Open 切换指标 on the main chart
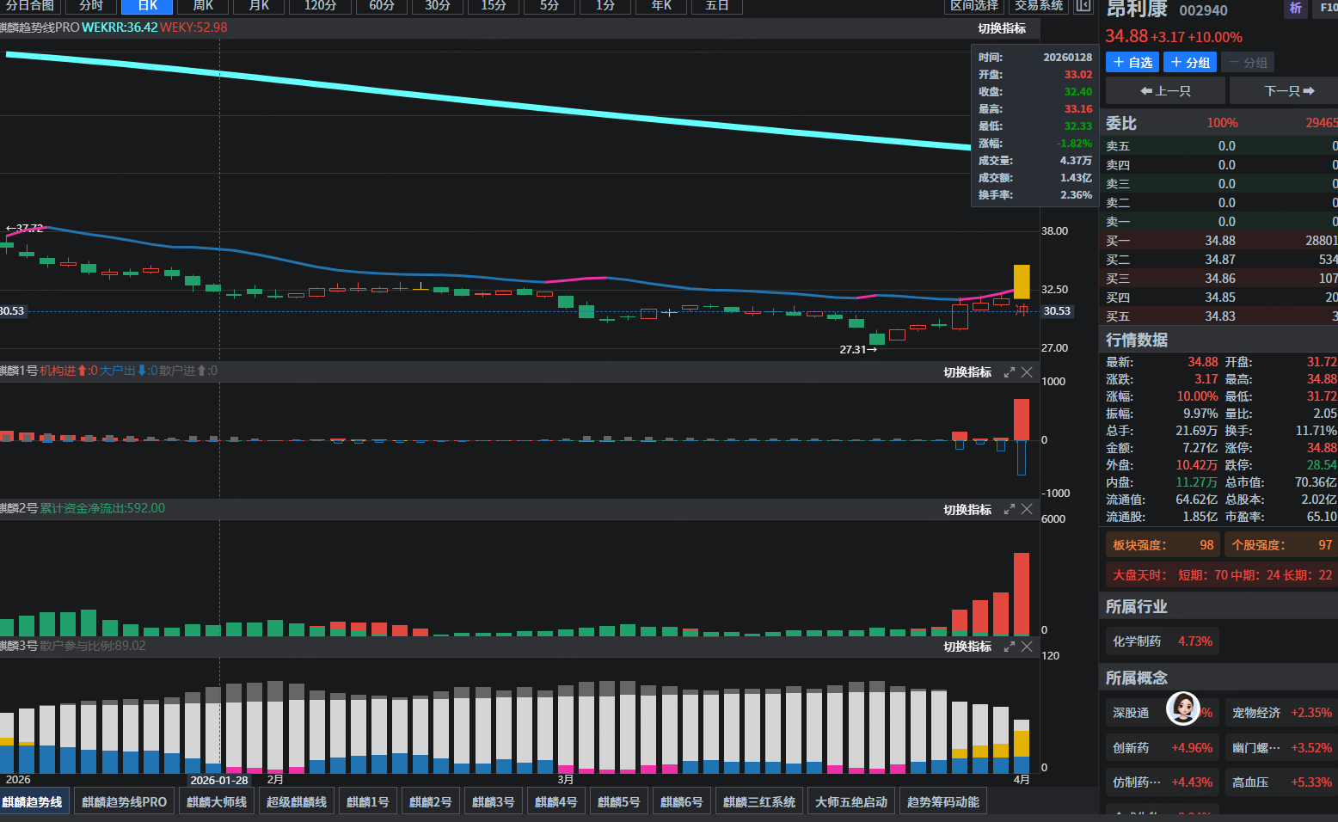Viewport: 1338px width, 822px height. 1001,28
